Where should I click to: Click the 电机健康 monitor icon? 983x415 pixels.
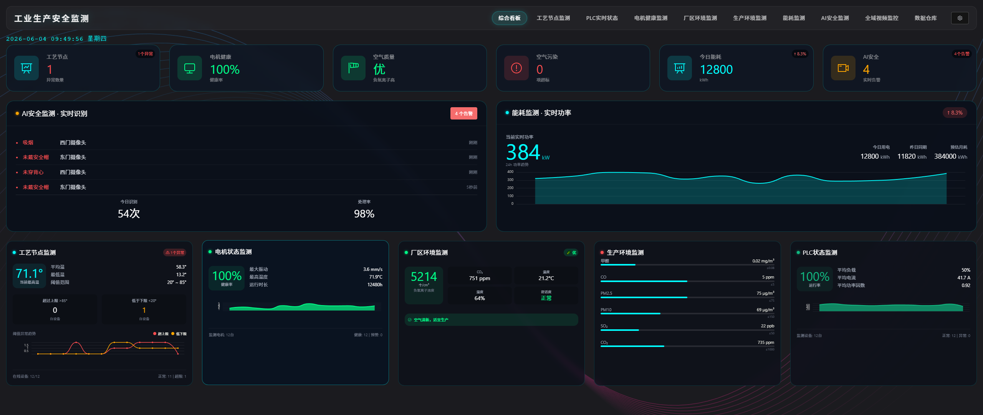[x=190, y=68]
